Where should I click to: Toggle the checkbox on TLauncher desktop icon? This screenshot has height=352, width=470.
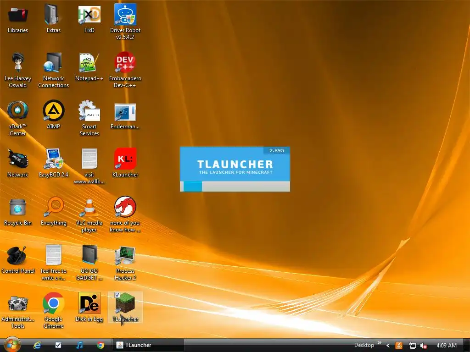coord(117,295)
